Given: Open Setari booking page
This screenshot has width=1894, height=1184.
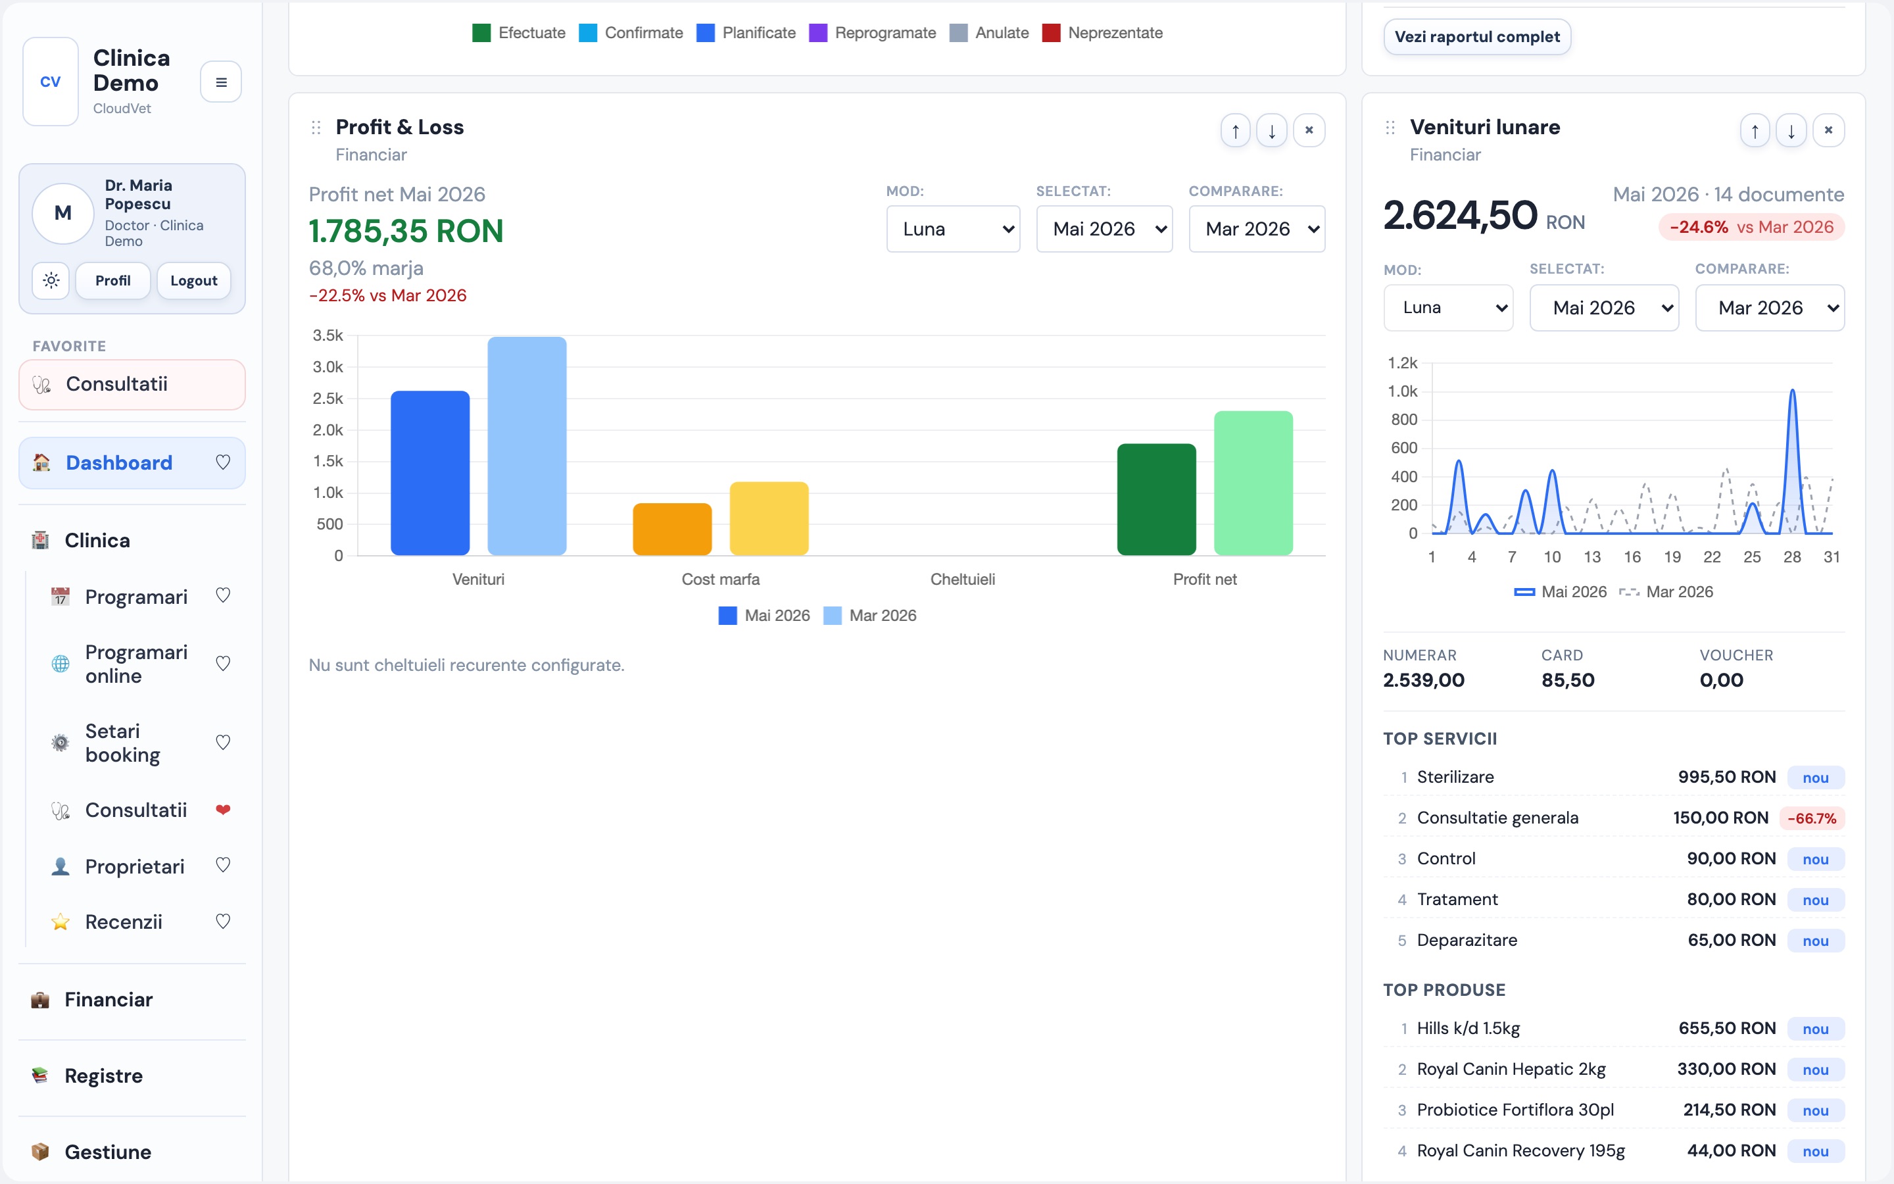Looking at the screenshot, I should coord(123,743).
